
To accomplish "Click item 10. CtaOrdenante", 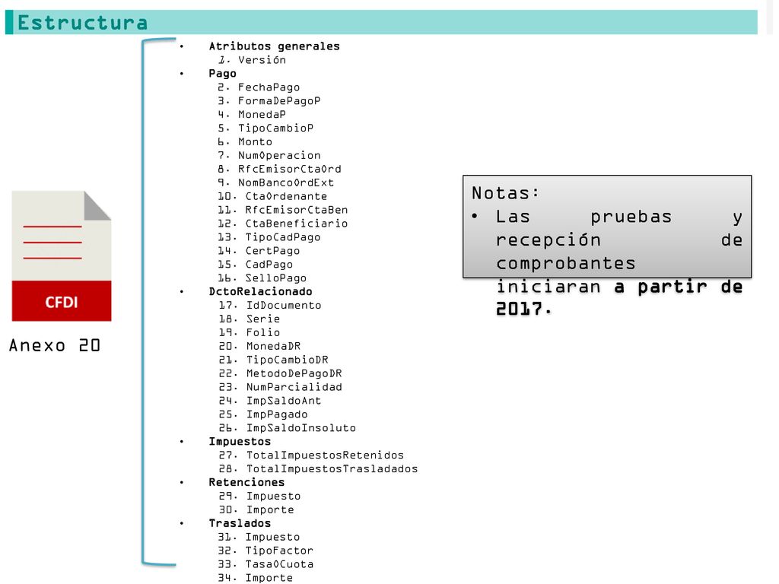I will [x=272, y=197].
